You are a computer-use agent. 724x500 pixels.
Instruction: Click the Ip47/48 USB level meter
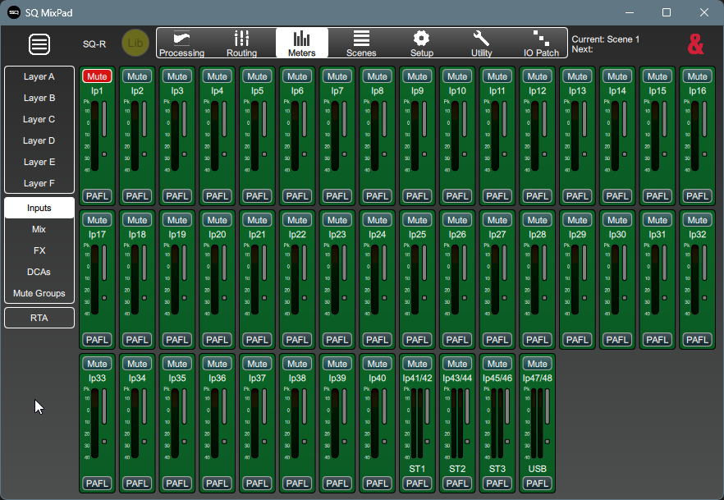coord(537,423)
